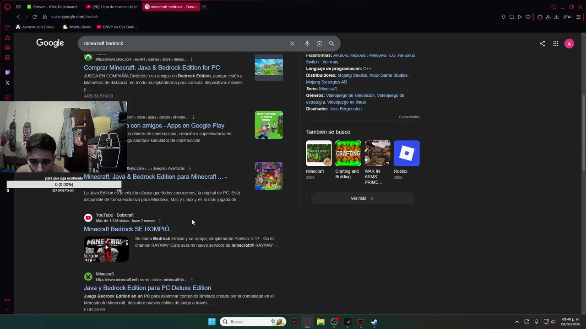
Task: Open the 'C++' programming language link
Action: pos(367,69)
